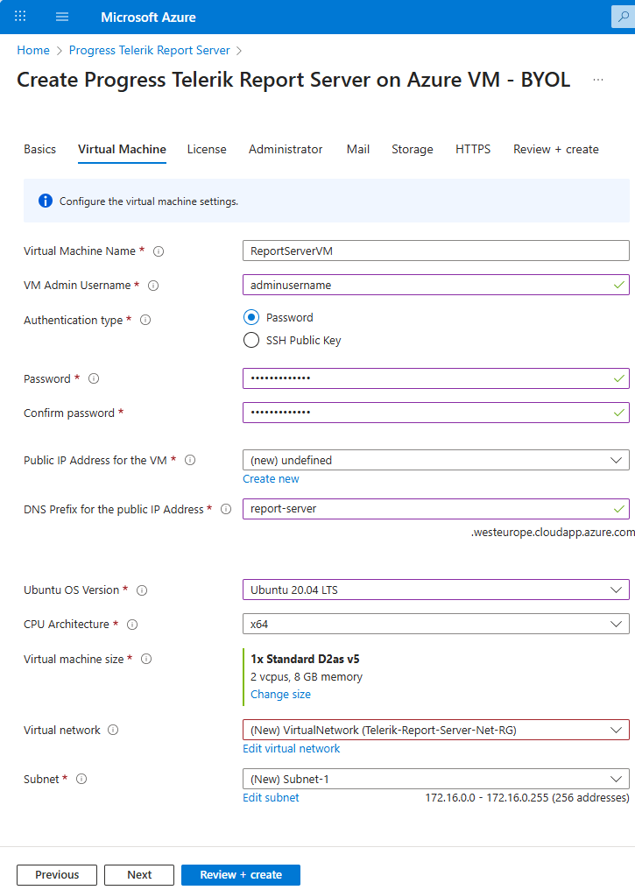This screenshot has width=635, height=890.
Task: Expand the Ubuntu OS Version dropdown
Action: (435, 590)
